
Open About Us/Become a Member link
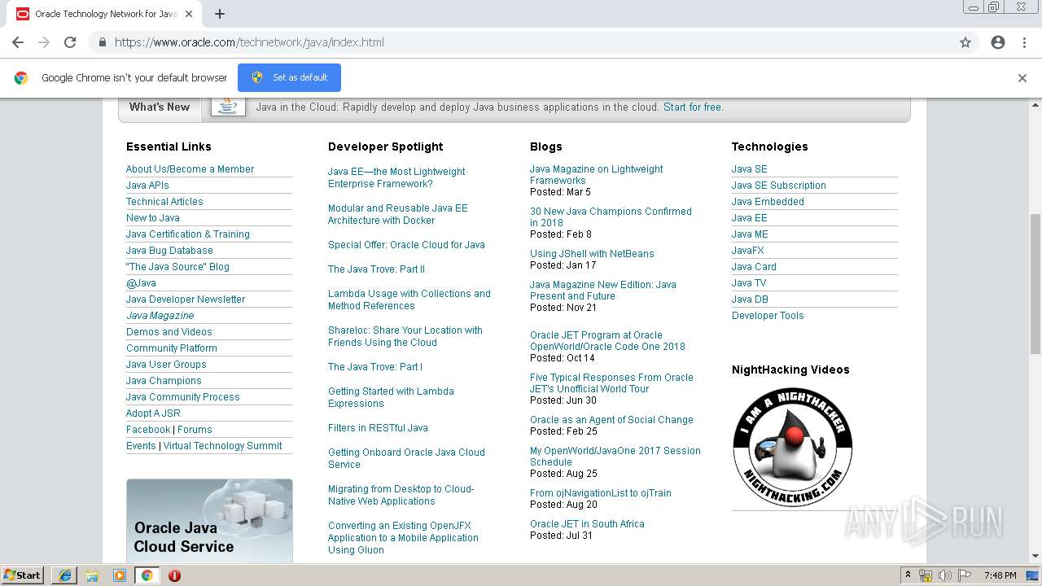[x=190, y=169]
